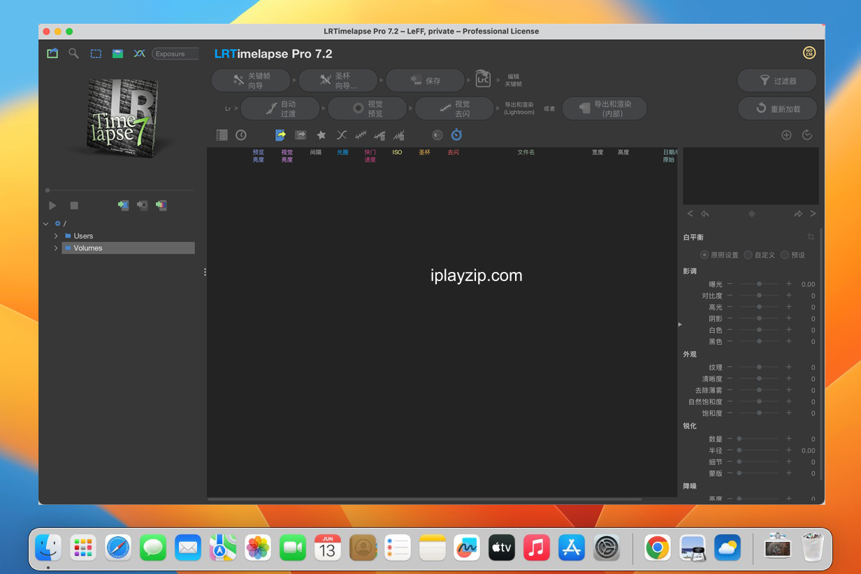Click the open folder icon in the top-left toolbar
861x574 pixels.
(52, 53)
